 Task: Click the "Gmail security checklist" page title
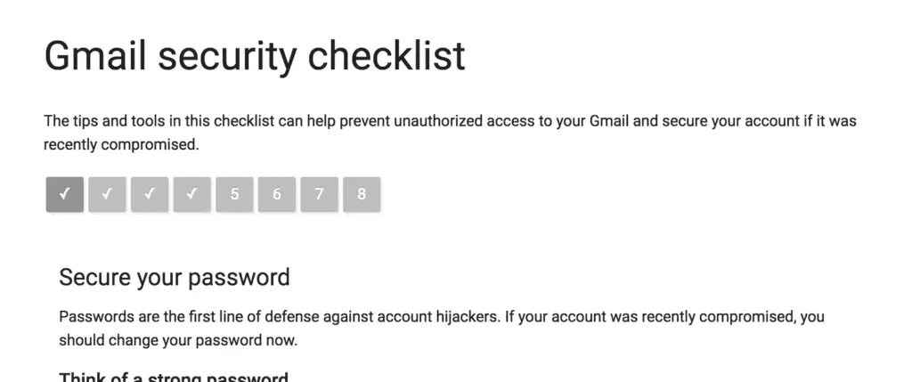tap(255, 56)
